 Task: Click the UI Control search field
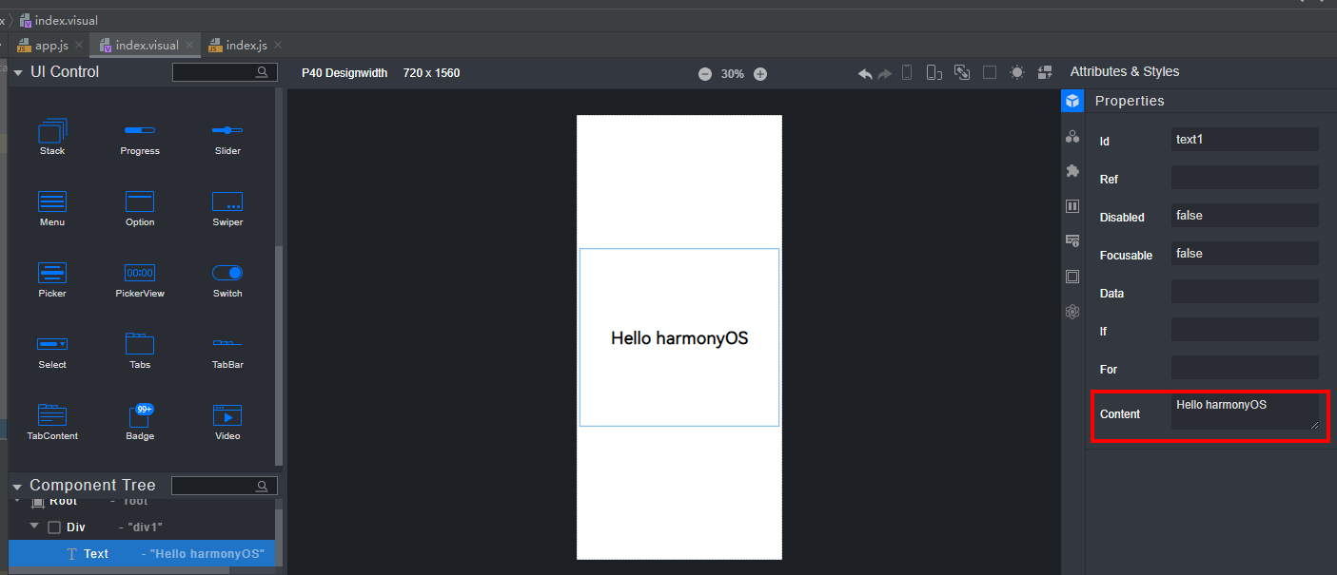click(225, 72)
